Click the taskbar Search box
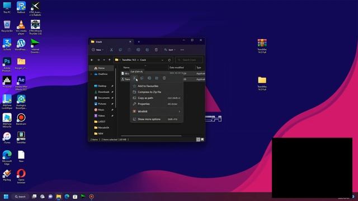The image size is (358, 201). (x=20, y=197)
